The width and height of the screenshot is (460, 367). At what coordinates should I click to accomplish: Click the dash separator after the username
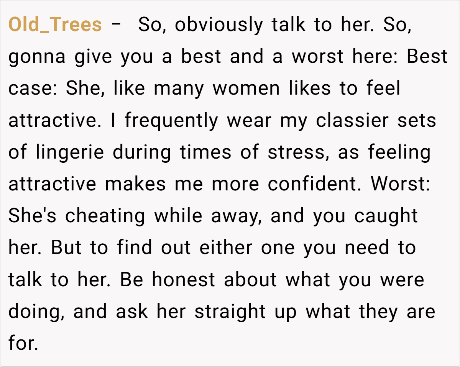point(117,25)
